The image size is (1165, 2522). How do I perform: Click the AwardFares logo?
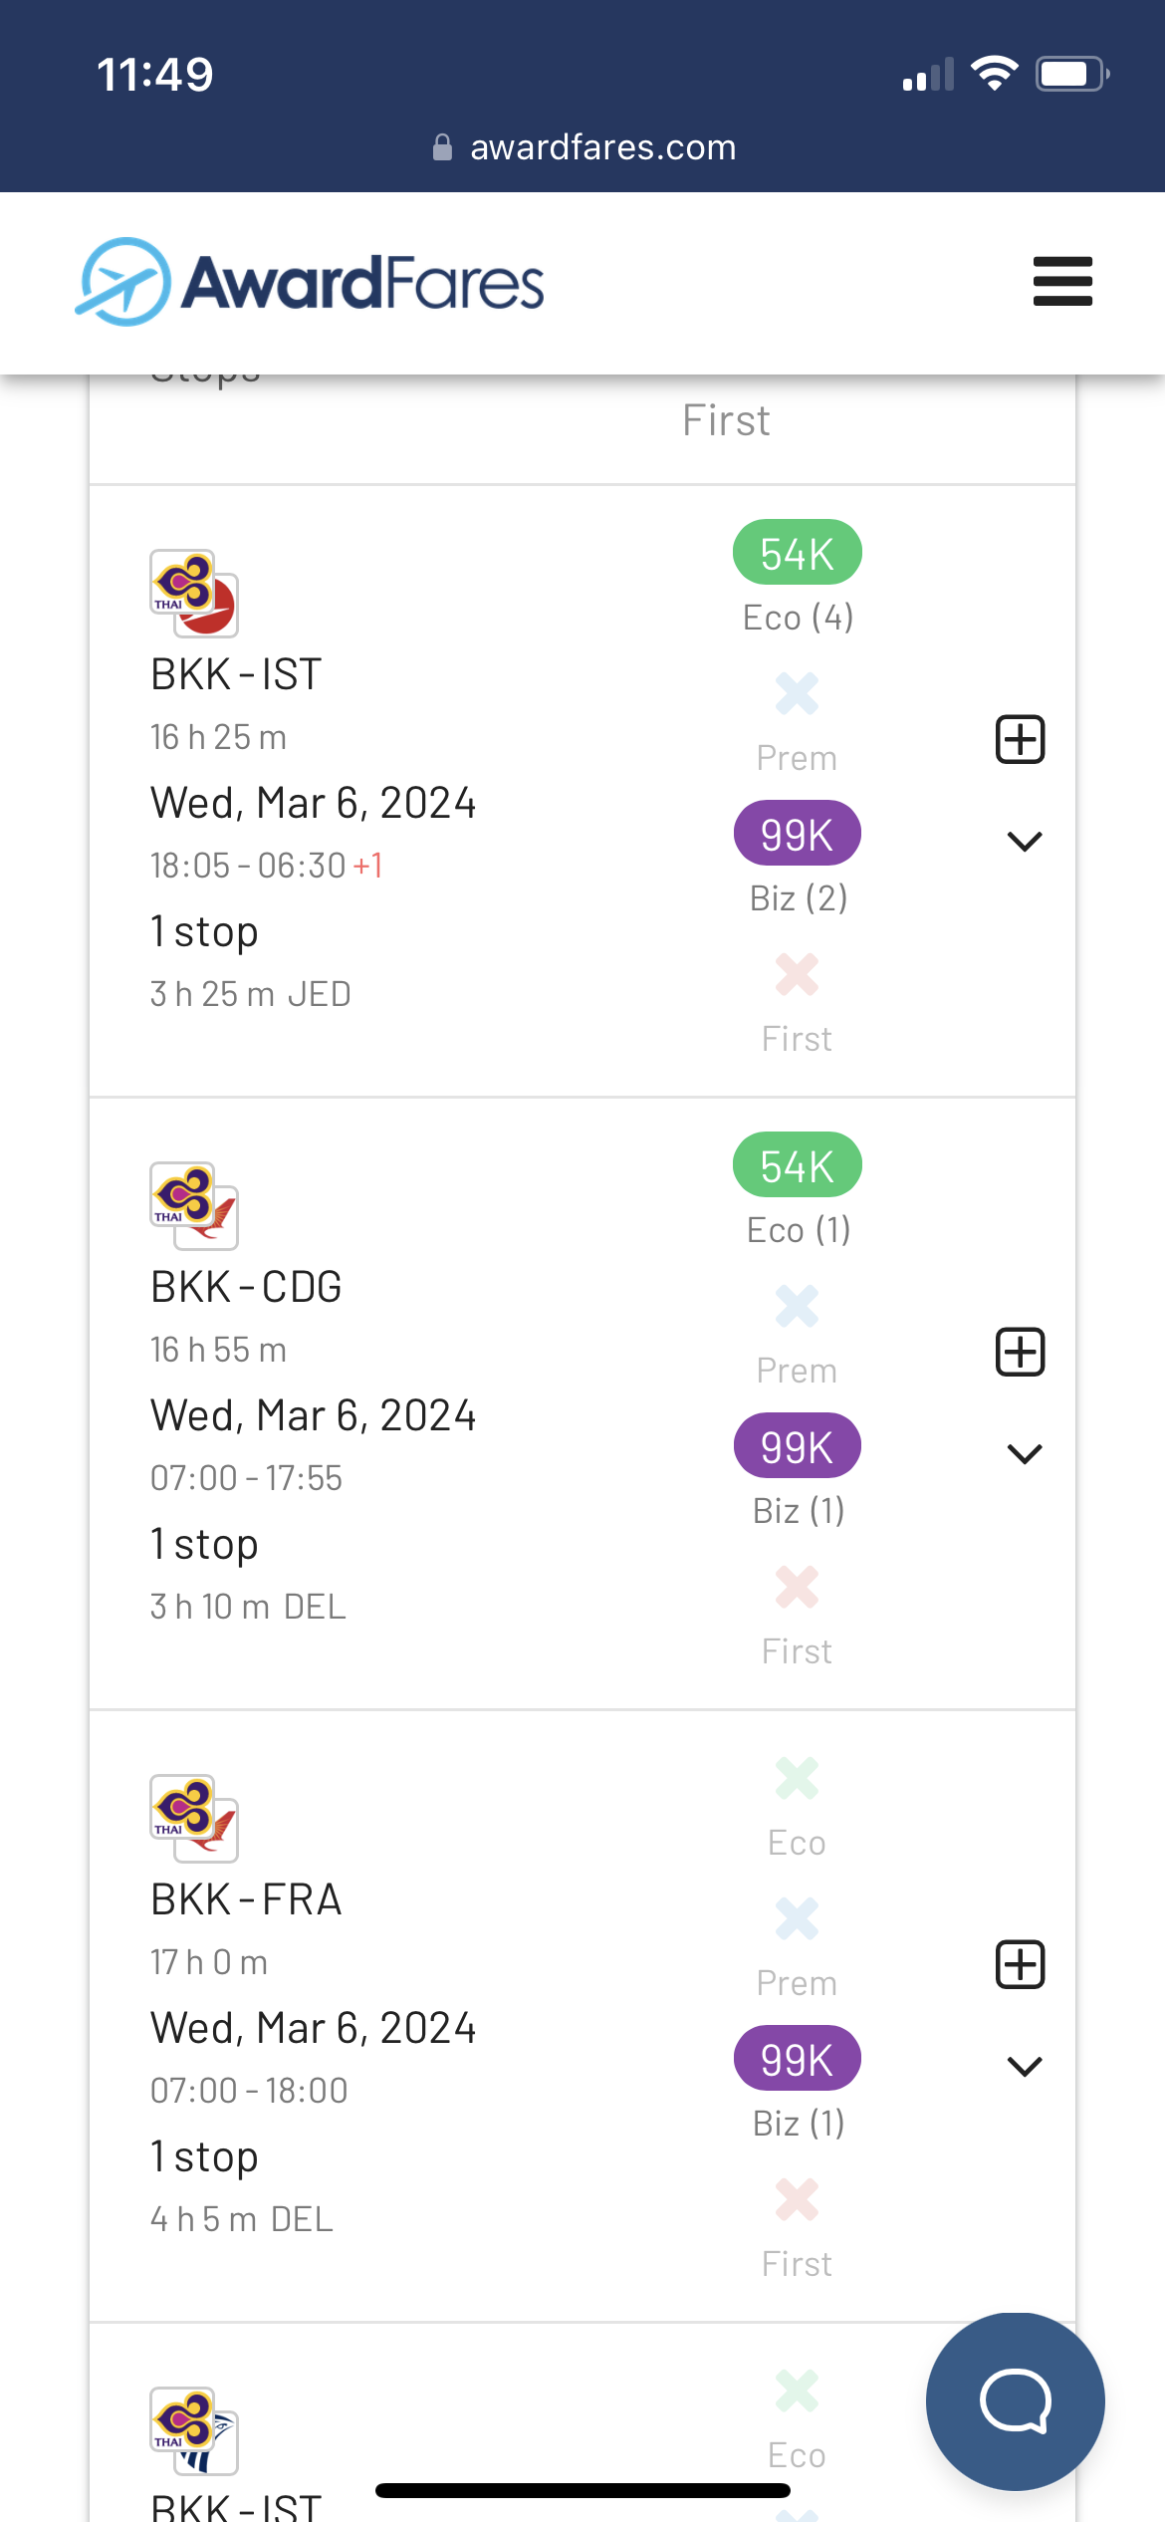[x=311, y=282]
